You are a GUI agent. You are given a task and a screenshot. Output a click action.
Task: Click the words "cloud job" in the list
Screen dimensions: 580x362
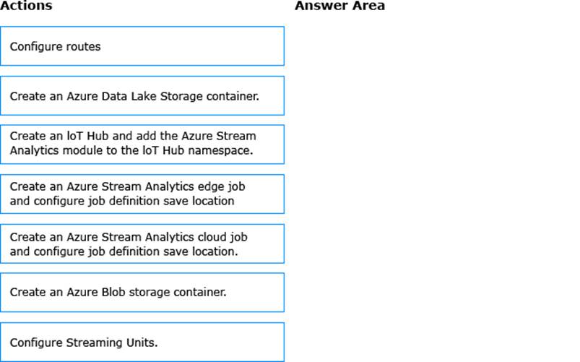217,236
